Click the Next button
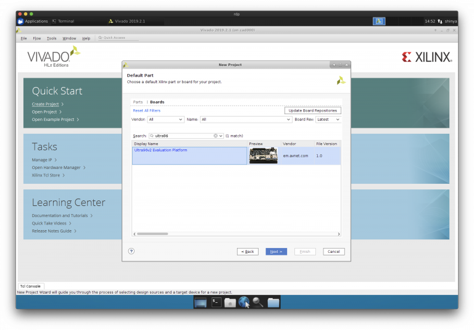474x330 pixels. click(276, 252)
